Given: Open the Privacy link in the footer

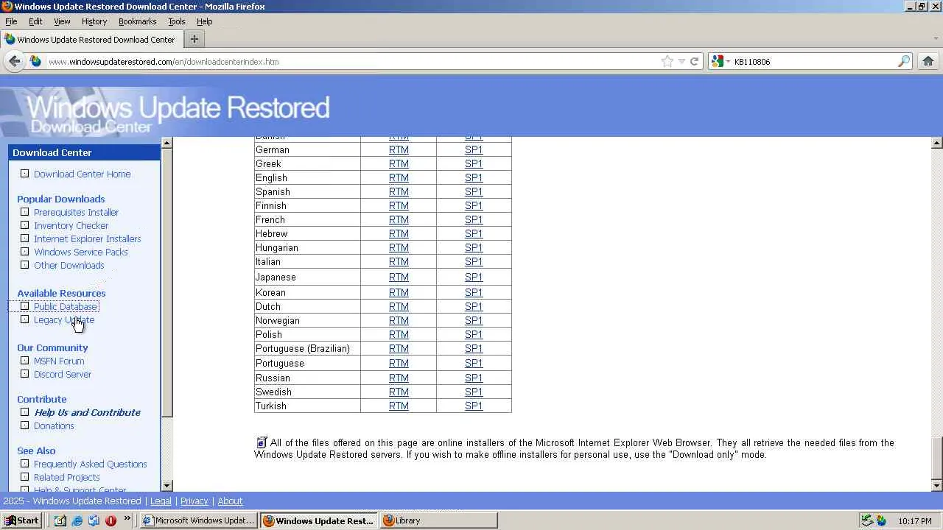Looking at the screenshot, I should (194, 501).
